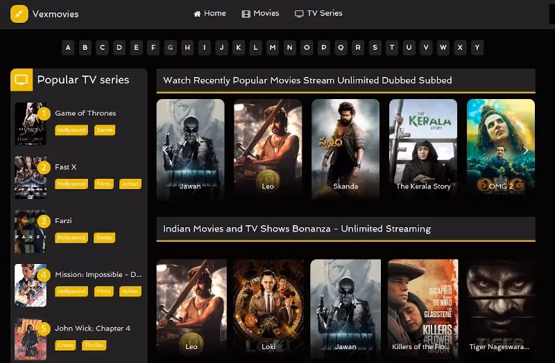Screen dimensions: 555x363
Task: Open OMG 2 movie card
Action: point(500,150)
